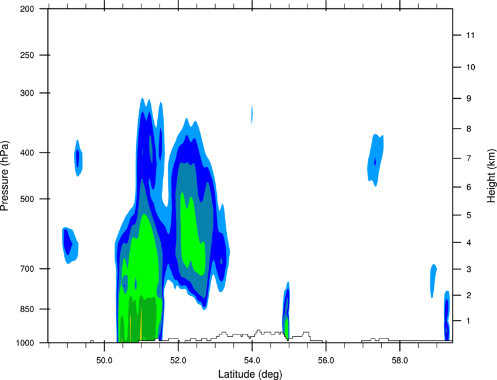Screen dimensions: 497x380
Task: Click the 500 pressure tick label
Action: pyautogui.click(x=27, y=199)
